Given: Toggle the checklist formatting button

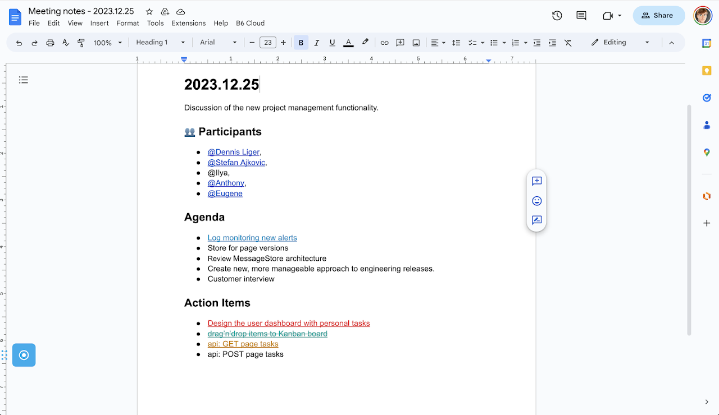Looking at the screenshot, I should 472,43.
